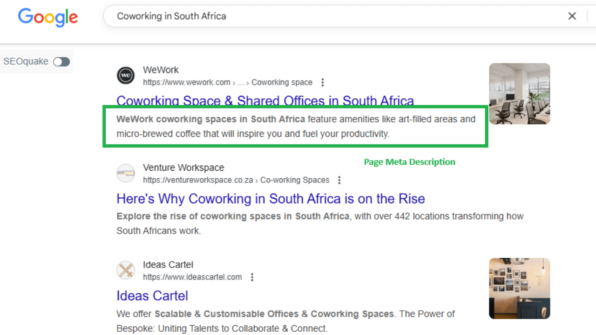
Task: Open the Ideas Cartel result three-dot menu
Action: pos(252,277)
